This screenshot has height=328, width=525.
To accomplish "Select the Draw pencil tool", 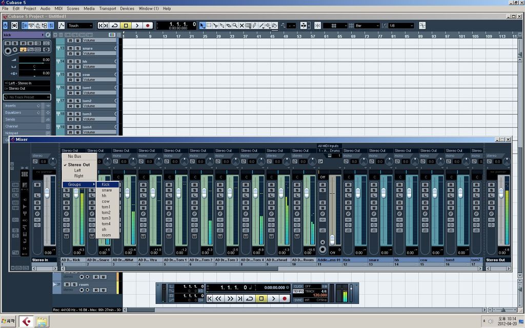I will pyautogui.click(x=254, y=26).
